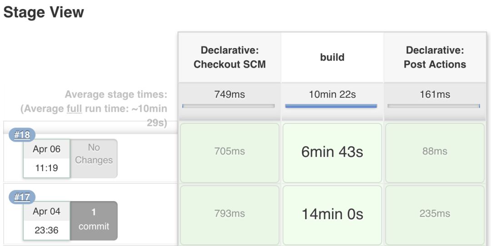Open build #17 badge link
This screenshot has height=246, width=491.
pyautogui.click(x=22, y=197)
